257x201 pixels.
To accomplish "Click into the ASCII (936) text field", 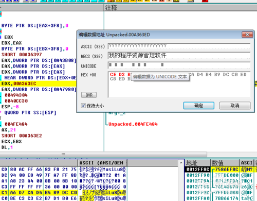I will 179,46.
